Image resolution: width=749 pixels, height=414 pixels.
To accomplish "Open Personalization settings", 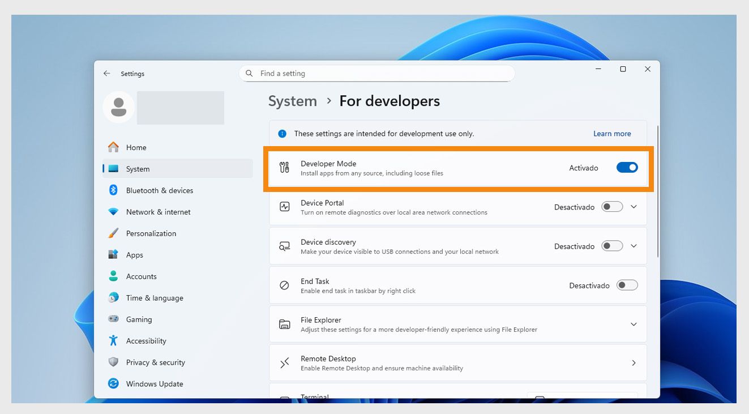I will [x=178, y=233].
